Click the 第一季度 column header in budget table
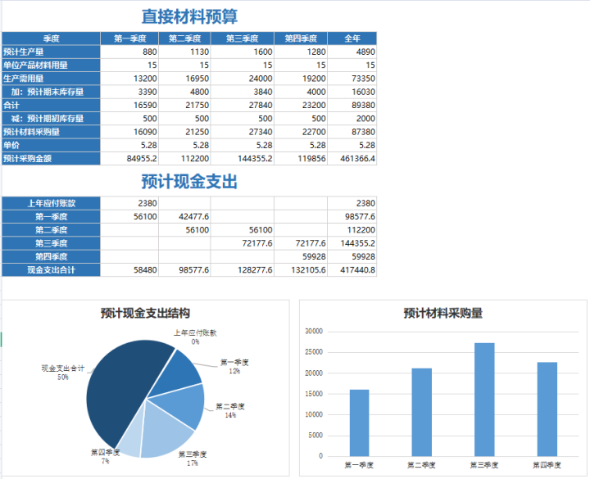This screenshot has width=590, height=479. pyautogui.click(x=129, y=38)
